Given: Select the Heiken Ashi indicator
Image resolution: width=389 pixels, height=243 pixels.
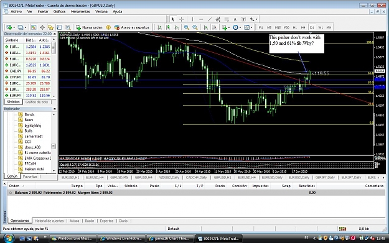Looking at the screenshot, I should coord(34,169).
